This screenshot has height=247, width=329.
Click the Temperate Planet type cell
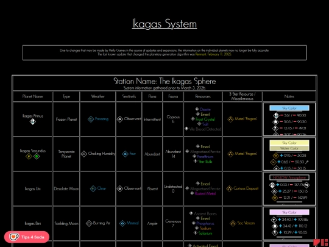tap(66, 154)
